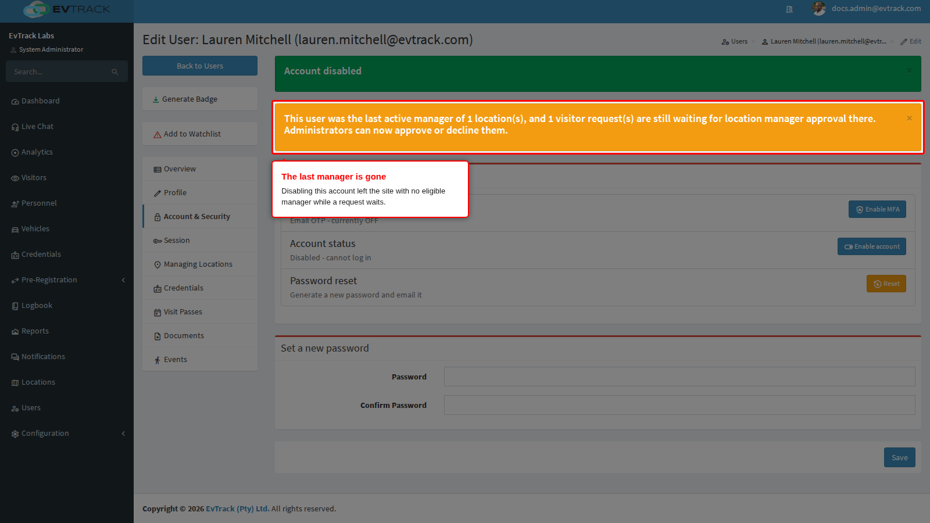Click the user avatar in the header
The height and width of the screenshot is (523, 930).
pos(818,8)
